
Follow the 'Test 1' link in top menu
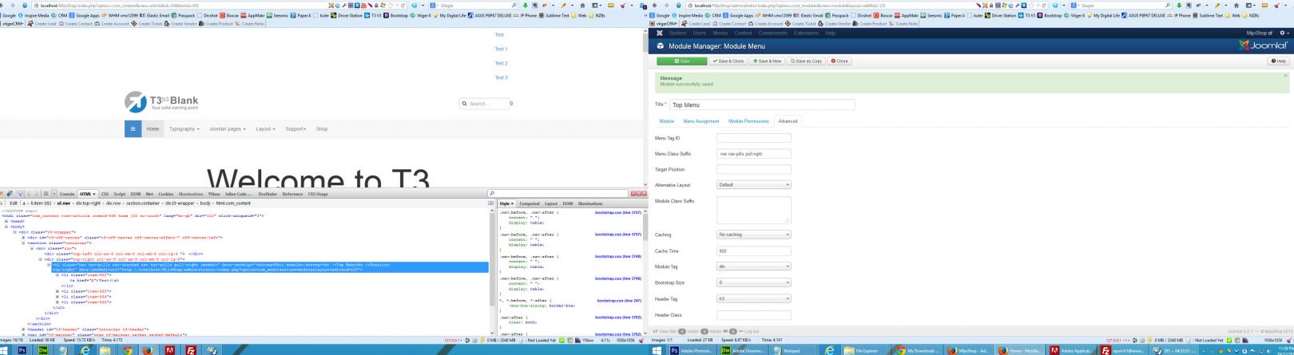coord(501,49)
